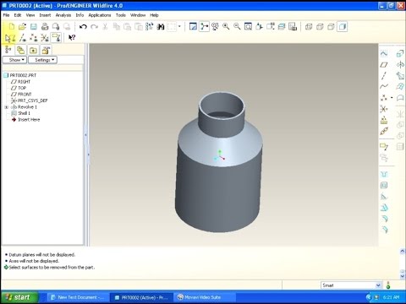406x304 pixels.
Task: Click the Reorient view icon
Action: tap(259, 27)
